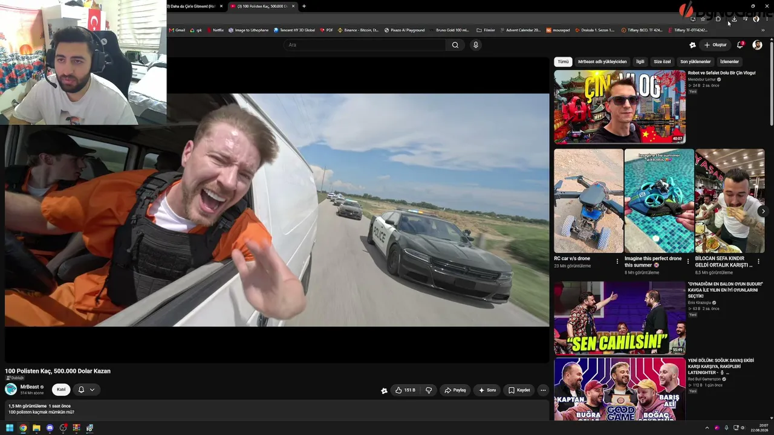Bookmark this page with the star icon
Viewport: 774px width, 435px height.
coord(702,19)
